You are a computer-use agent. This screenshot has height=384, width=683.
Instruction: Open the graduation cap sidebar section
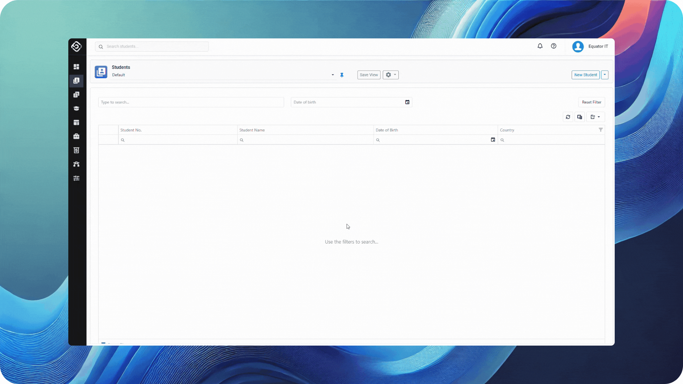tap(76, 108)
